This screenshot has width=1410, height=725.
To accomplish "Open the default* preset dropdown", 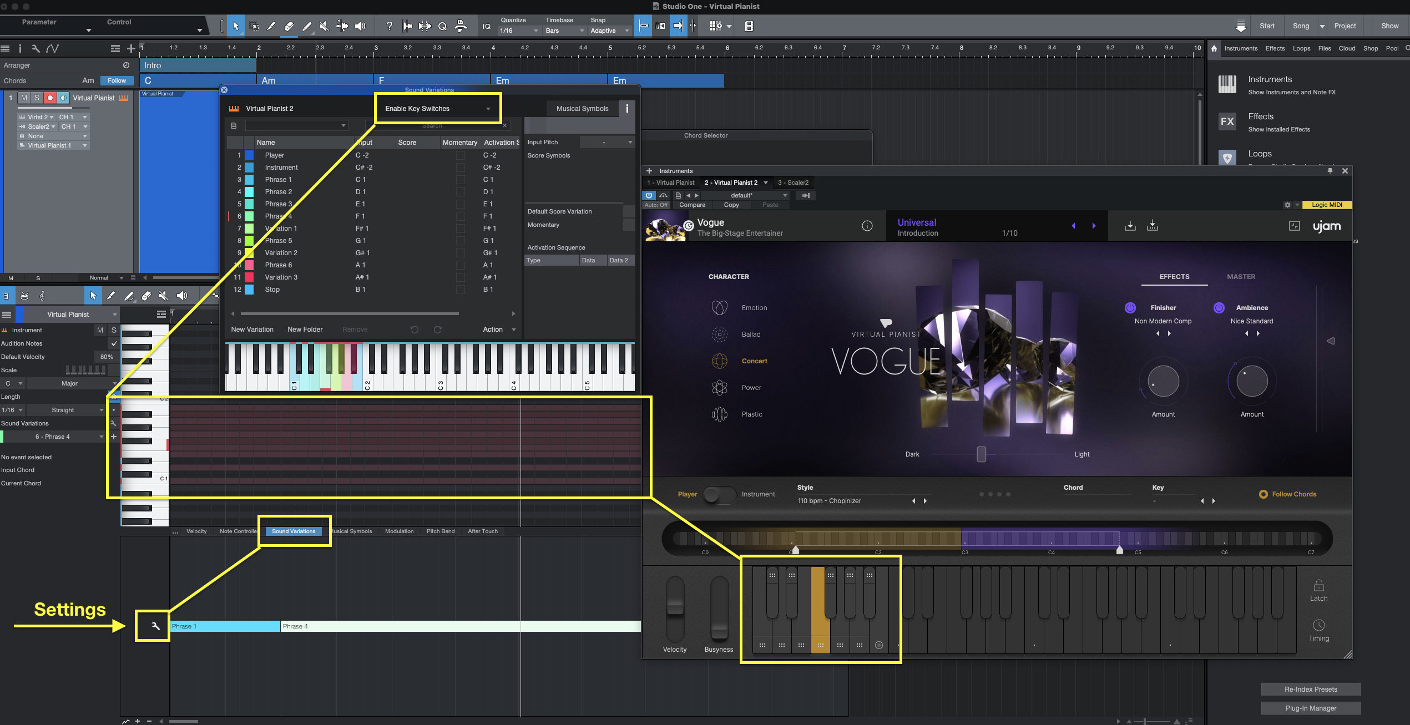I will point(746,195).
